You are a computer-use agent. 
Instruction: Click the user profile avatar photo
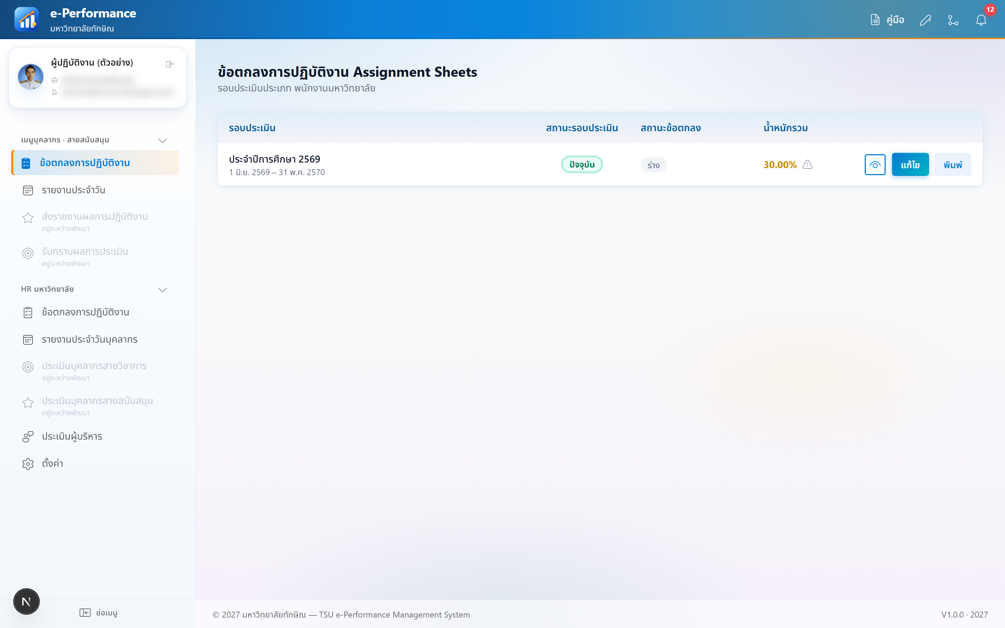[31, 77]
